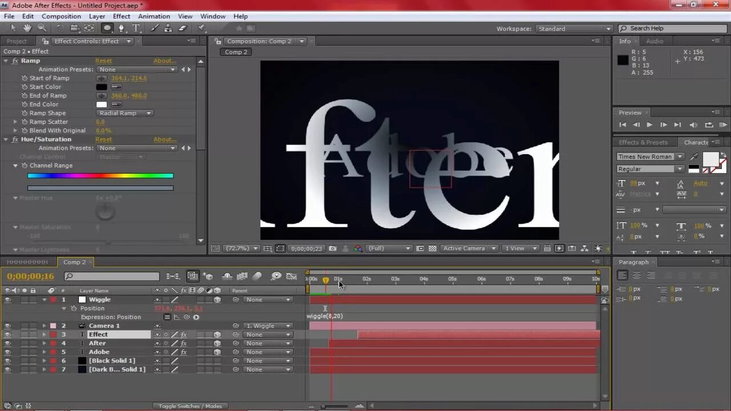Click the End Color white swatch
Viewport: 731px width, 411px height.
click(x=102, y=104)
